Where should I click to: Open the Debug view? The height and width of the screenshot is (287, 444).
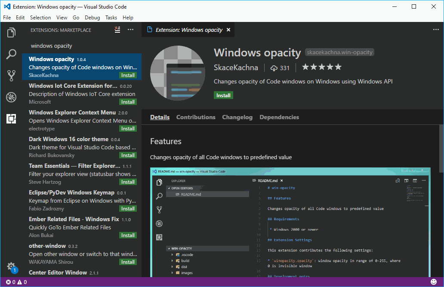click(12, 97)
